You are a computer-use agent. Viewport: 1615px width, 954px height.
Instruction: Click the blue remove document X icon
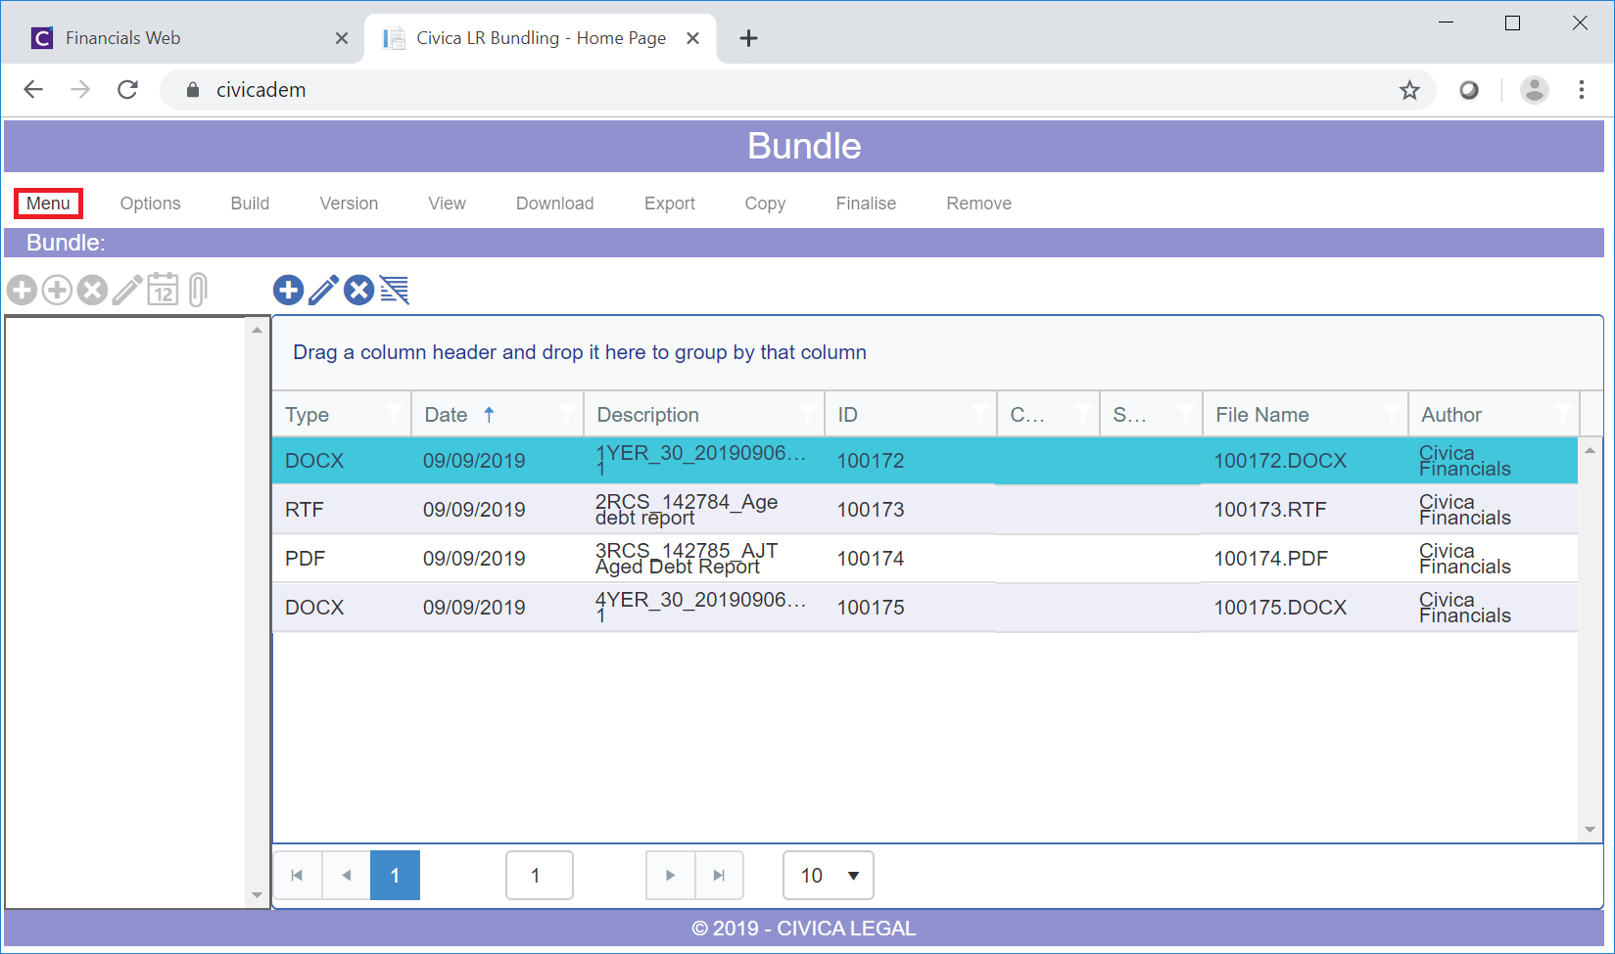tap(358, 290)
